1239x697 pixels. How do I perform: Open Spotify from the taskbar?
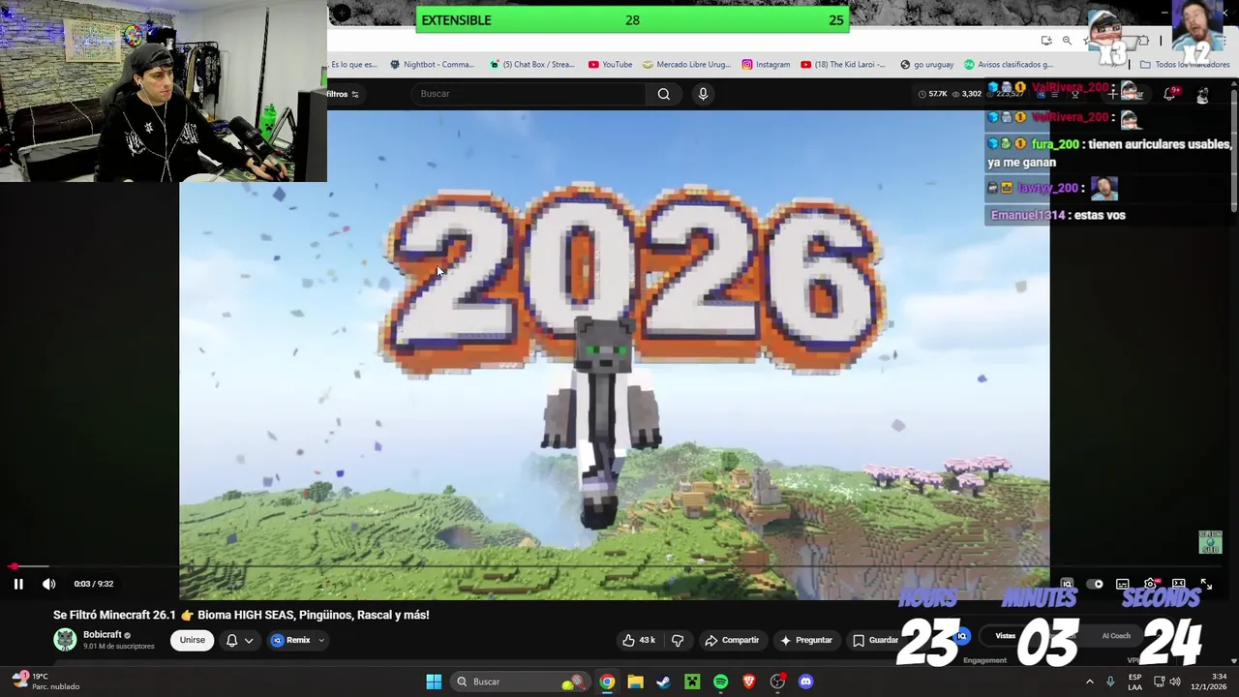pyautogui.click(x=720, y=682)
